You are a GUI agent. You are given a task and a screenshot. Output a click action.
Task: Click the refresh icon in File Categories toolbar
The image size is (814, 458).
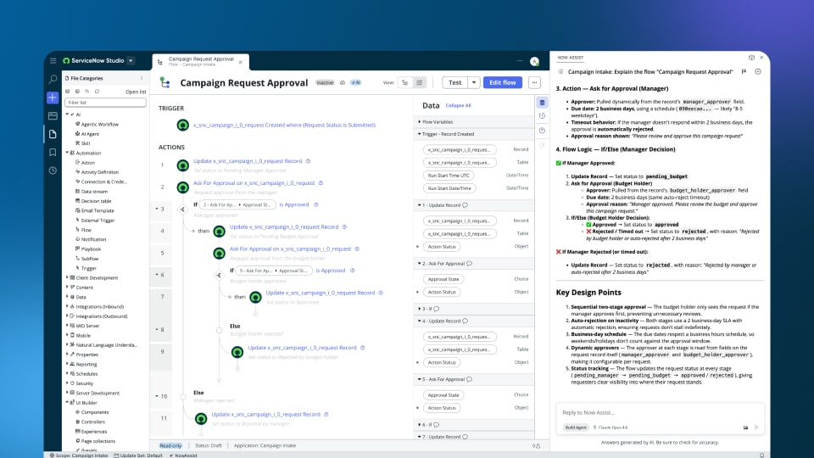(x=97, y=92)
